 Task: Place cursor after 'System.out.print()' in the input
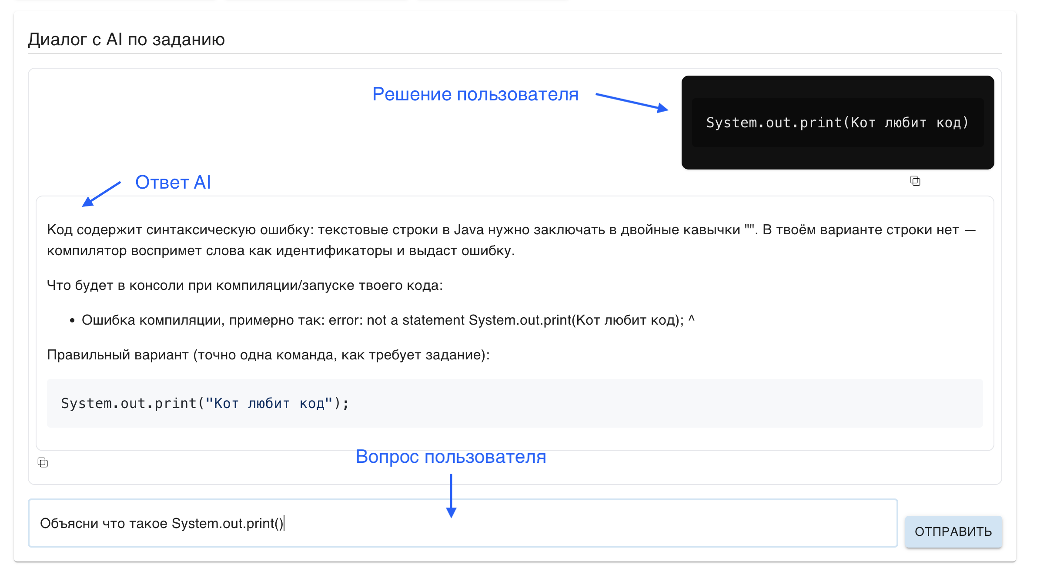[x=285, y=523]
